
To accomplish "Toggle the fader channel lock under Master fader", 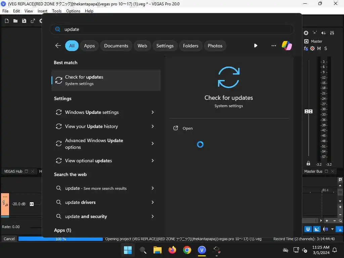I will click(x=308, y=163).
